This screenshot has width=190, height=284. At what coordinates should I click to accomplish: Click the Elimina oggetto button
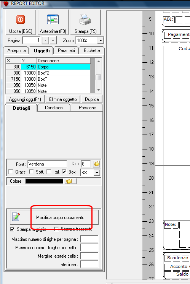click(x=63, y=99)
